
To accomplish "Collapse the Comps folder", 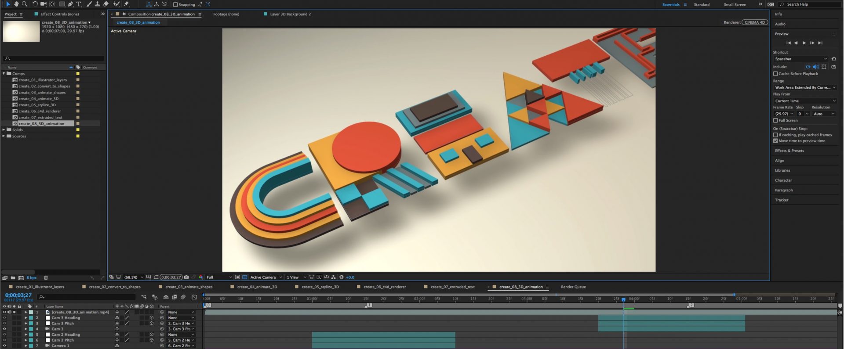I will 4,74.
